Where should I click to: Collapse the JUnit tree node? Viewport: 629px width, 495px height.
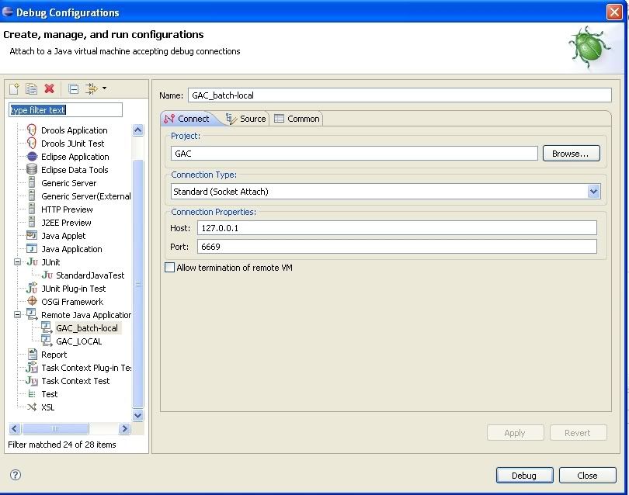click(x=18, y=262)
